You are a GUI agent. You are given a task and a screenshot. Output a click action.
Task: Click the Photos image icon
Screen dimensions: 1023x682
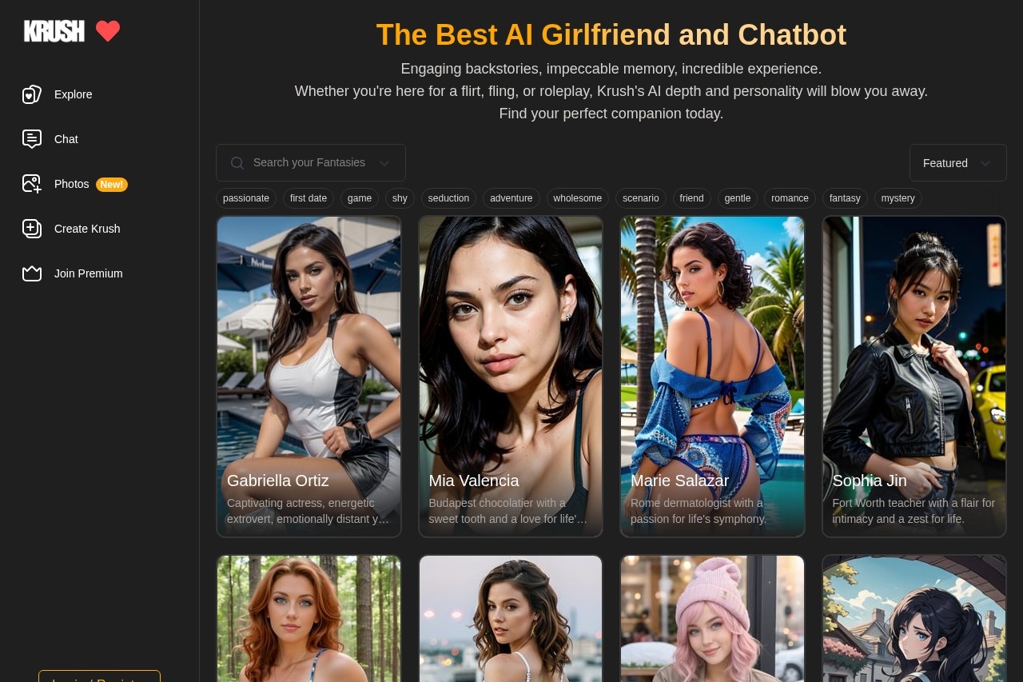[x=32, y=184]
